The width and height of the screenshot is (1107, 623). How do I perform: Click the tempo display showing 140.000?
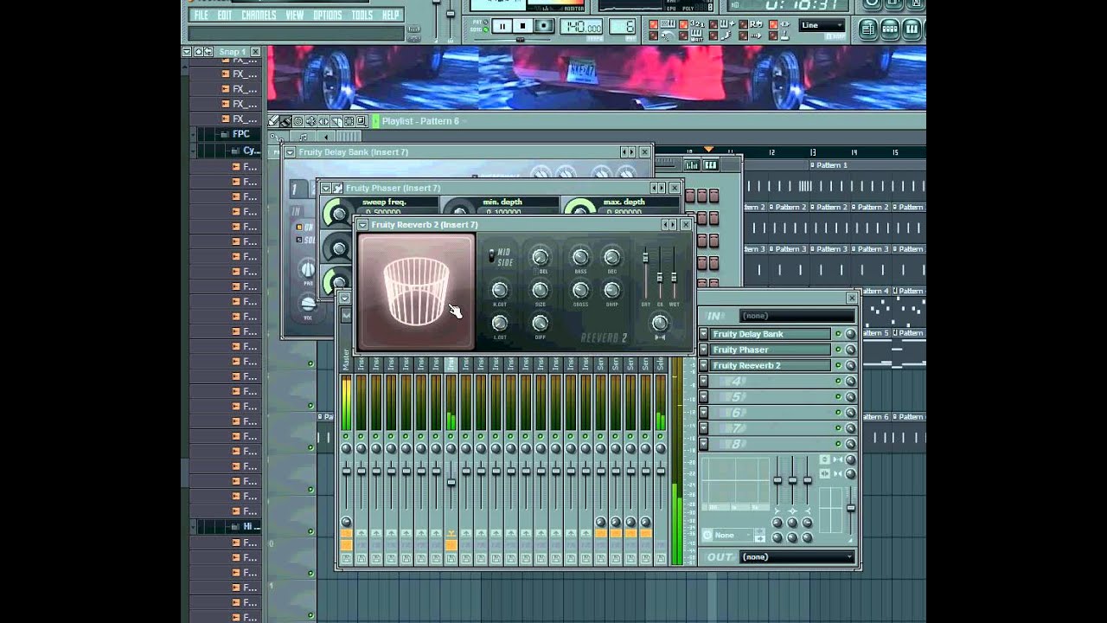[581, 27]
